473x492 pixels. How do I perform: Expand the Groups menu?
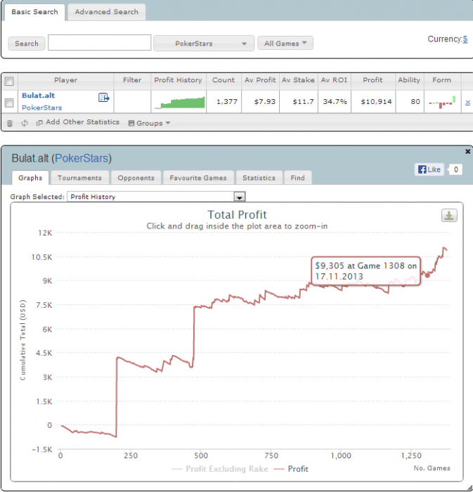coord(149,123)
